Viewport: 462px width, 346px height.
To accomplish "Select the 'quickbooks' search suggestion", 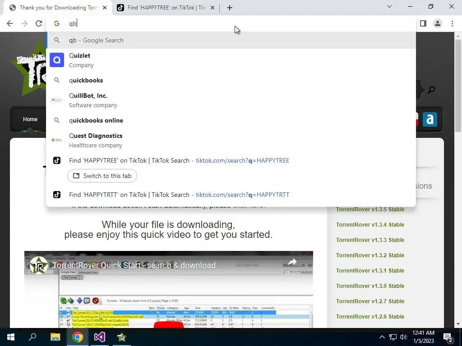I will (x=231, y=80).
